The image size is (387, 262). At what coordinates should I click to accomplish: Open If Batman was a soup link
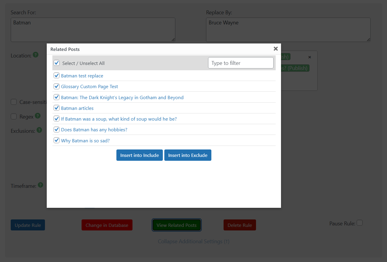(119, 119)
